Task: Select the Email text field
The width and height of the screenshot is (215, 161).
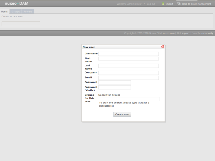Action: 129,78
